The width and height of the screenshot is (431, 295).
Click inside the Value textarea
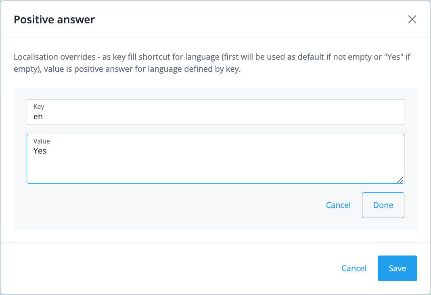[215, 159]
